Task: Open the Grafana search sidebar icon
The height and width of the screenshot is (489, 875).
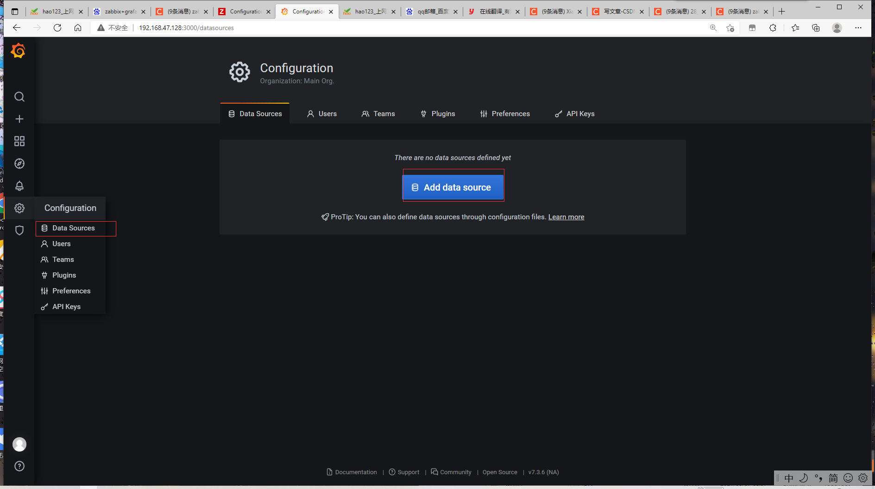Action: [x=19, y=97]
